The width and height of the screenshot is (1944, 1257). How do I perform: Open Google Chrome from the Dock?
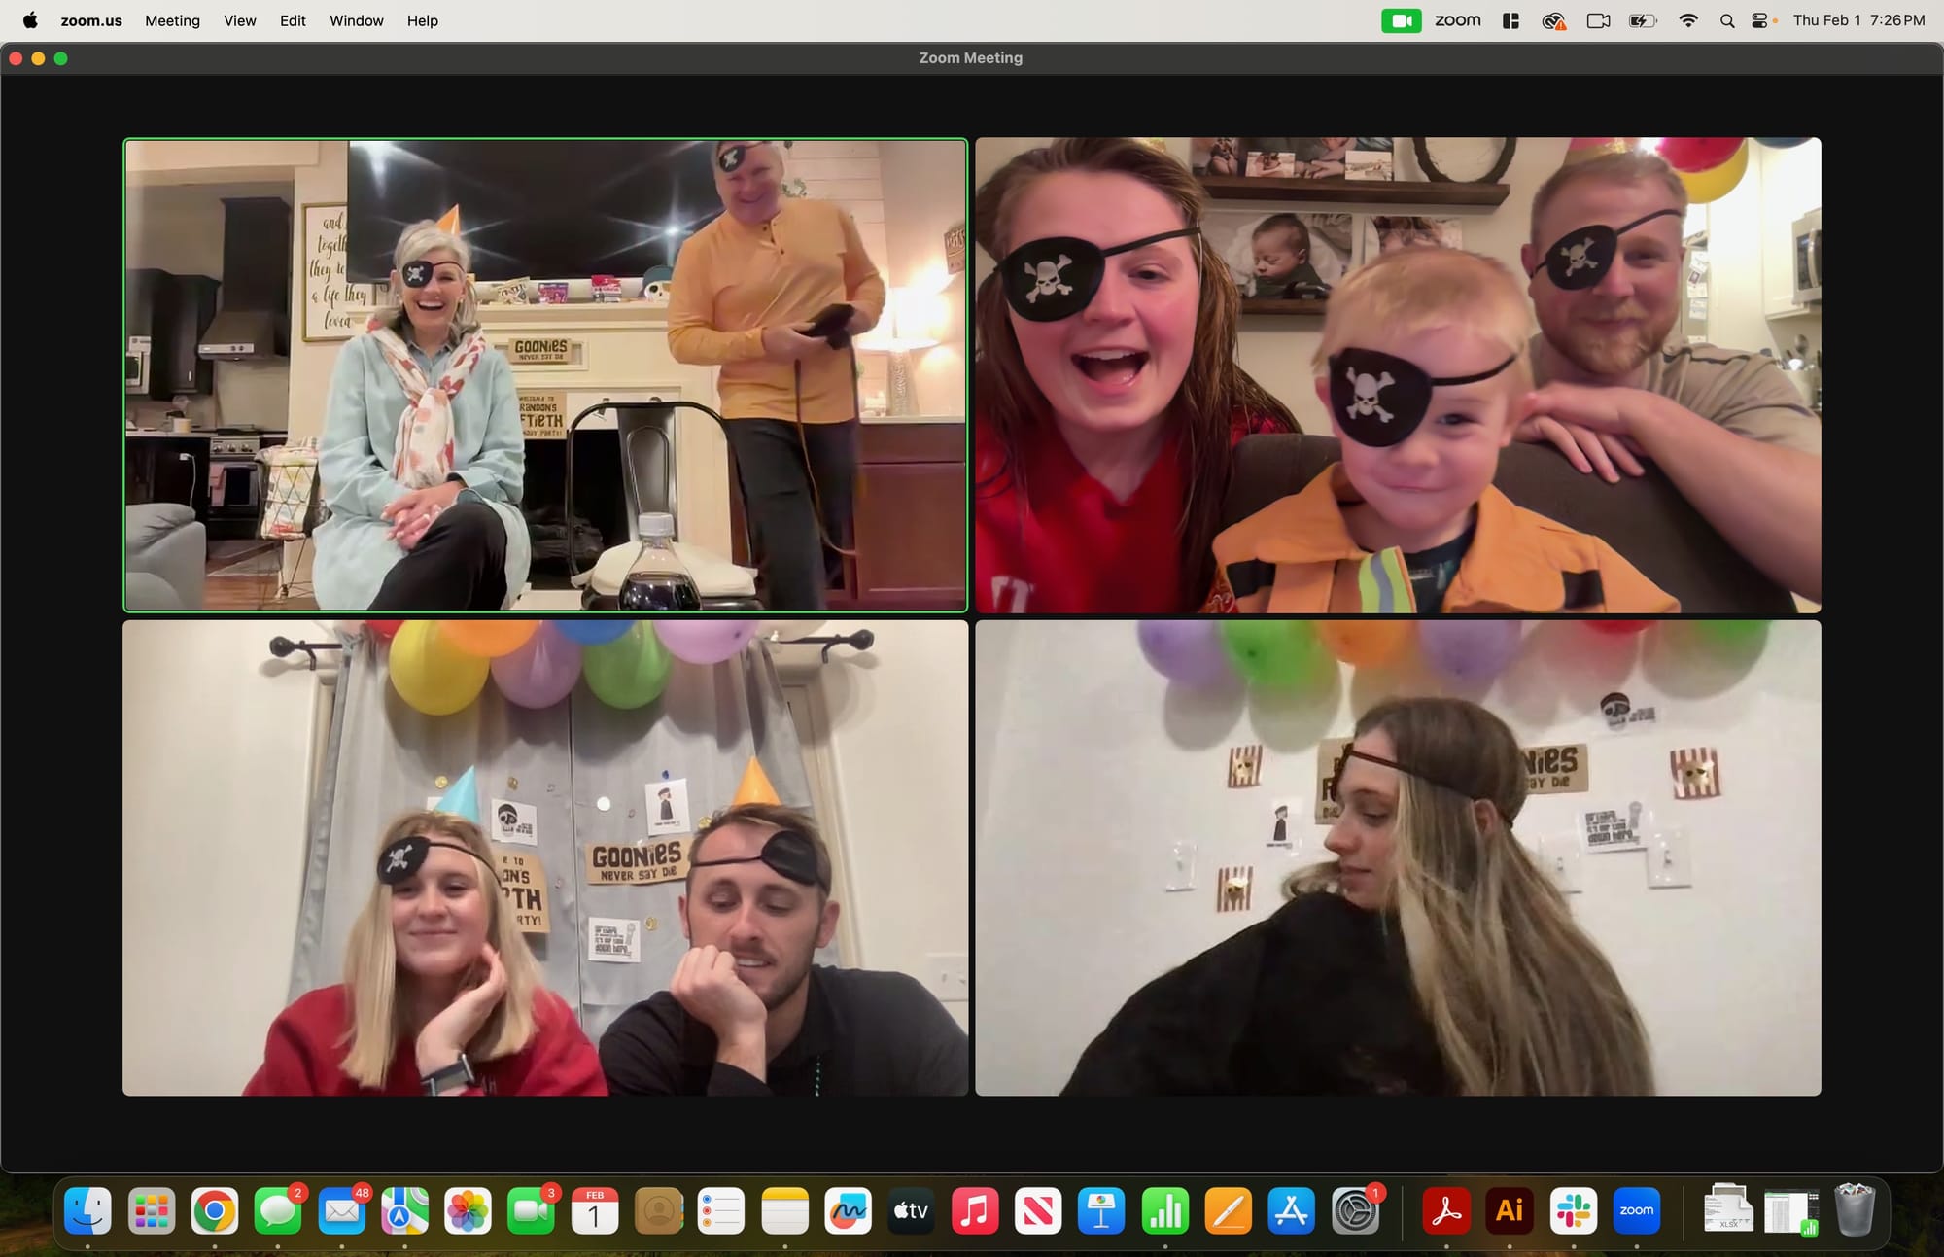pos(215,1211)
